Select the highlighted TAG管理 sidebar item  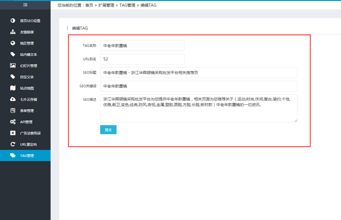click(x=25, y=155)
